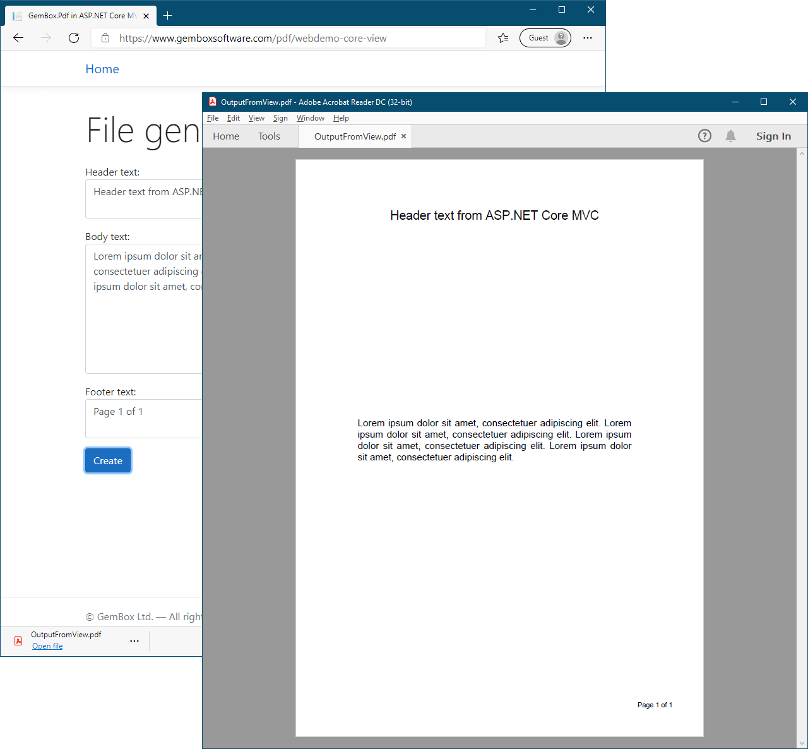Click the Guest profile button
Viewport: 808px width, 749px height.
(x=544, y=38)
